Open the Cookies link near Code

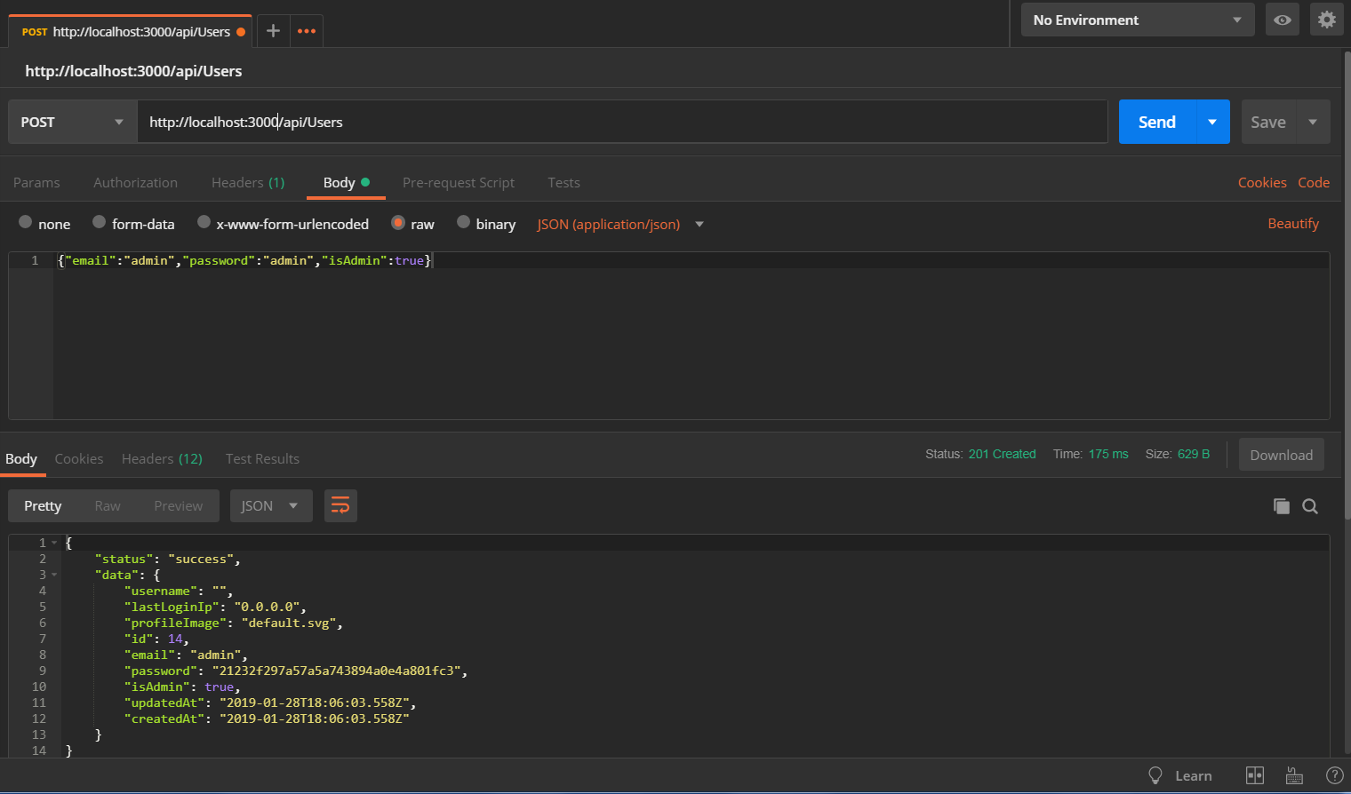(1262, 182)
